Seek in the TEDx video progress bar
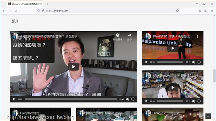Image resolution: width=216 pixels, height=121 pixels. (x=170, y=62)
